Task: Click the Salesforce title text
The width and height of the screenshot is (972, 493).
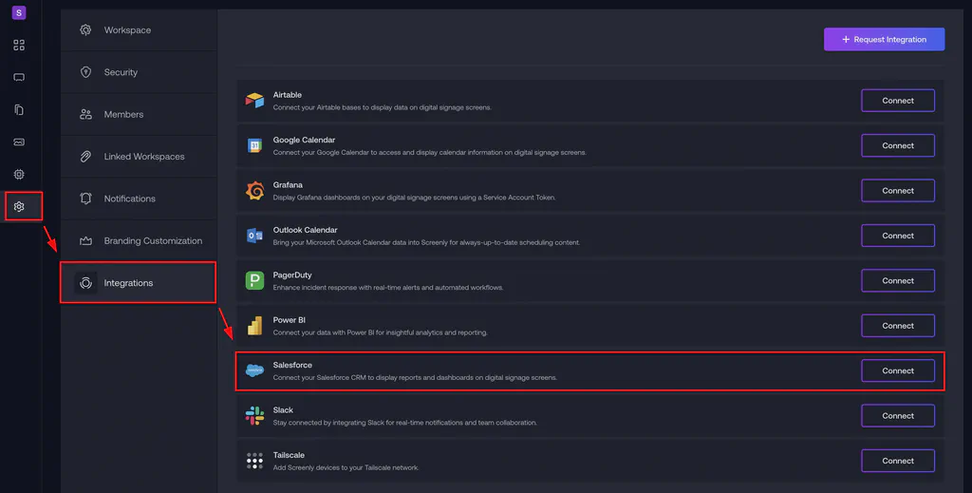Action: click(292, 366)
